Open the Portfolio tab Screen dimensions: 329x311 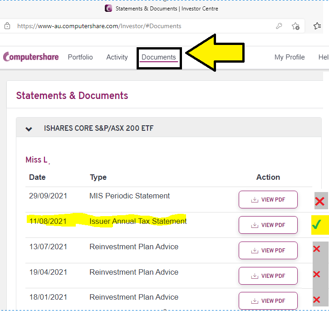tap(80, 57)
